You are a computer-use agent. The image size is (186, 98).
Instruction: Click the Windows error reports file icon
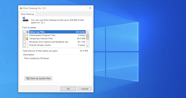click(27, 42)
